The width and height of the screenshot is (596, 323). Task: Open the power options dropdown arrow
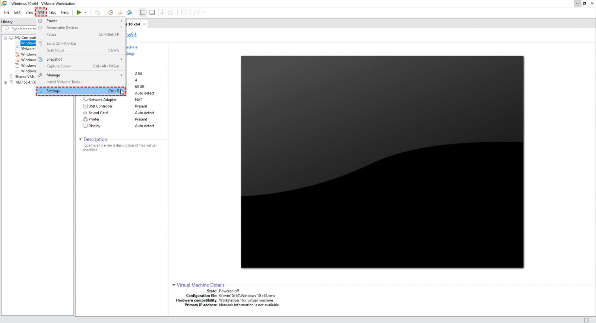point(86,12)
